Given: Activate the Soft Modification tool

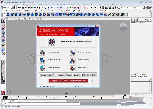Looking at the screenshot, I should click(x=3, y=49).
